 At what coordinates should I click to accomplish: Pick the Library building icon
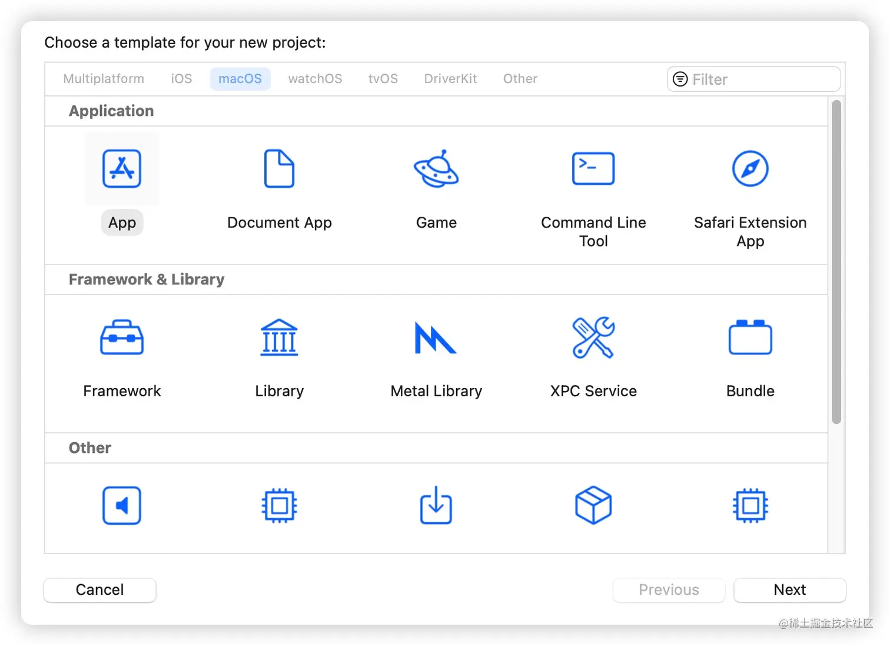(279, 337)
